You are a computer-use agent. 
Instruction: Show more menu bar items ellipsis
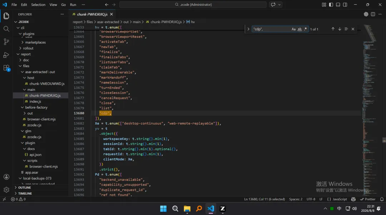[83, 5]
